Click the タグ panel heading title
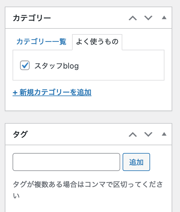This screenshot has width=180, height=212. 20,134
